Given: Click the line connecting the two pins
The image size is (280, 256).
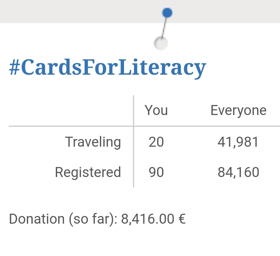Looking at the screenshot, I should pos(164,28).
